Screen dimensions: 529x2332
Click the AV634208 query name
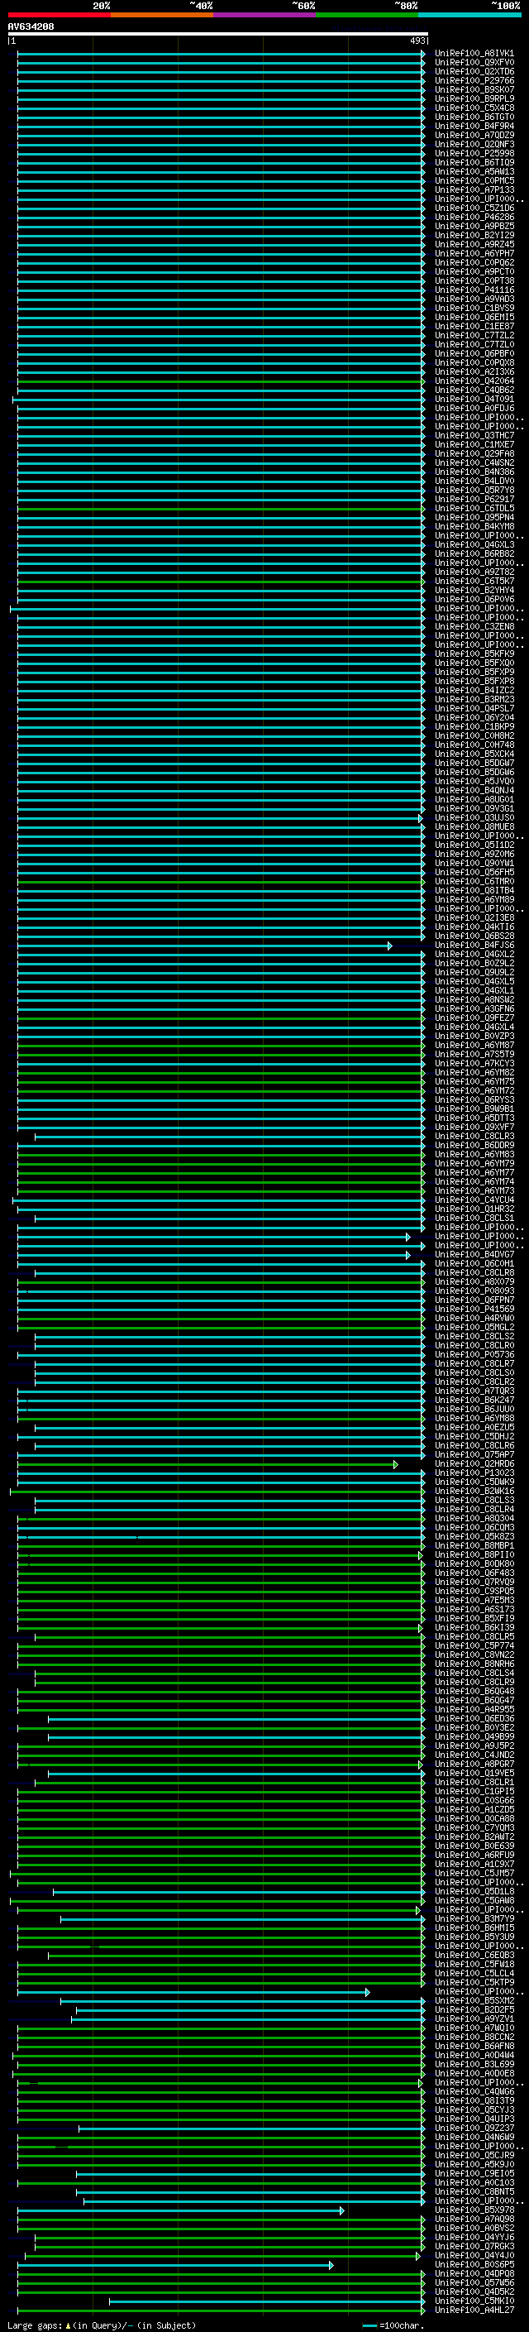pos(31,26)
